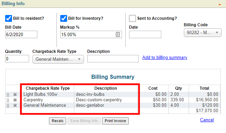This screenshot has width=226, height=133.
Task: Click Add to billing summary link
Action: point(165,58)
